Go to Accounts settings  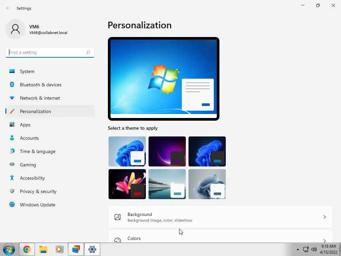(50, 138)
